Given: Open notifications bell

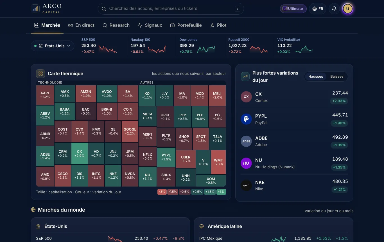Looking at the screenshot, I should click(x=334, y=9).
